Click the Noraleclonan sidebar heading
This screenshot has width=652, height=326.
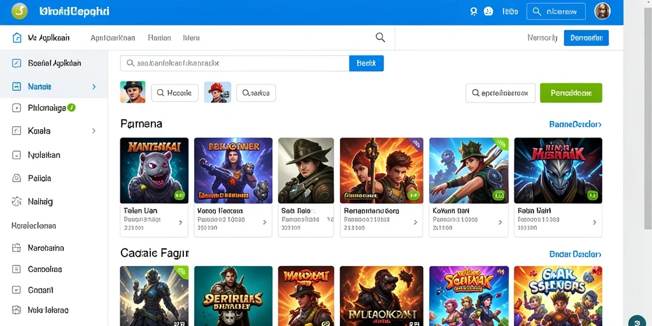pos(34,226)
